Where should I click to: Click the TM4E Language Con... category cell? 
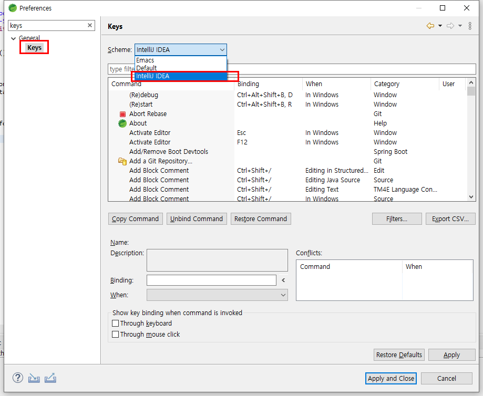[x=405, y=190]
